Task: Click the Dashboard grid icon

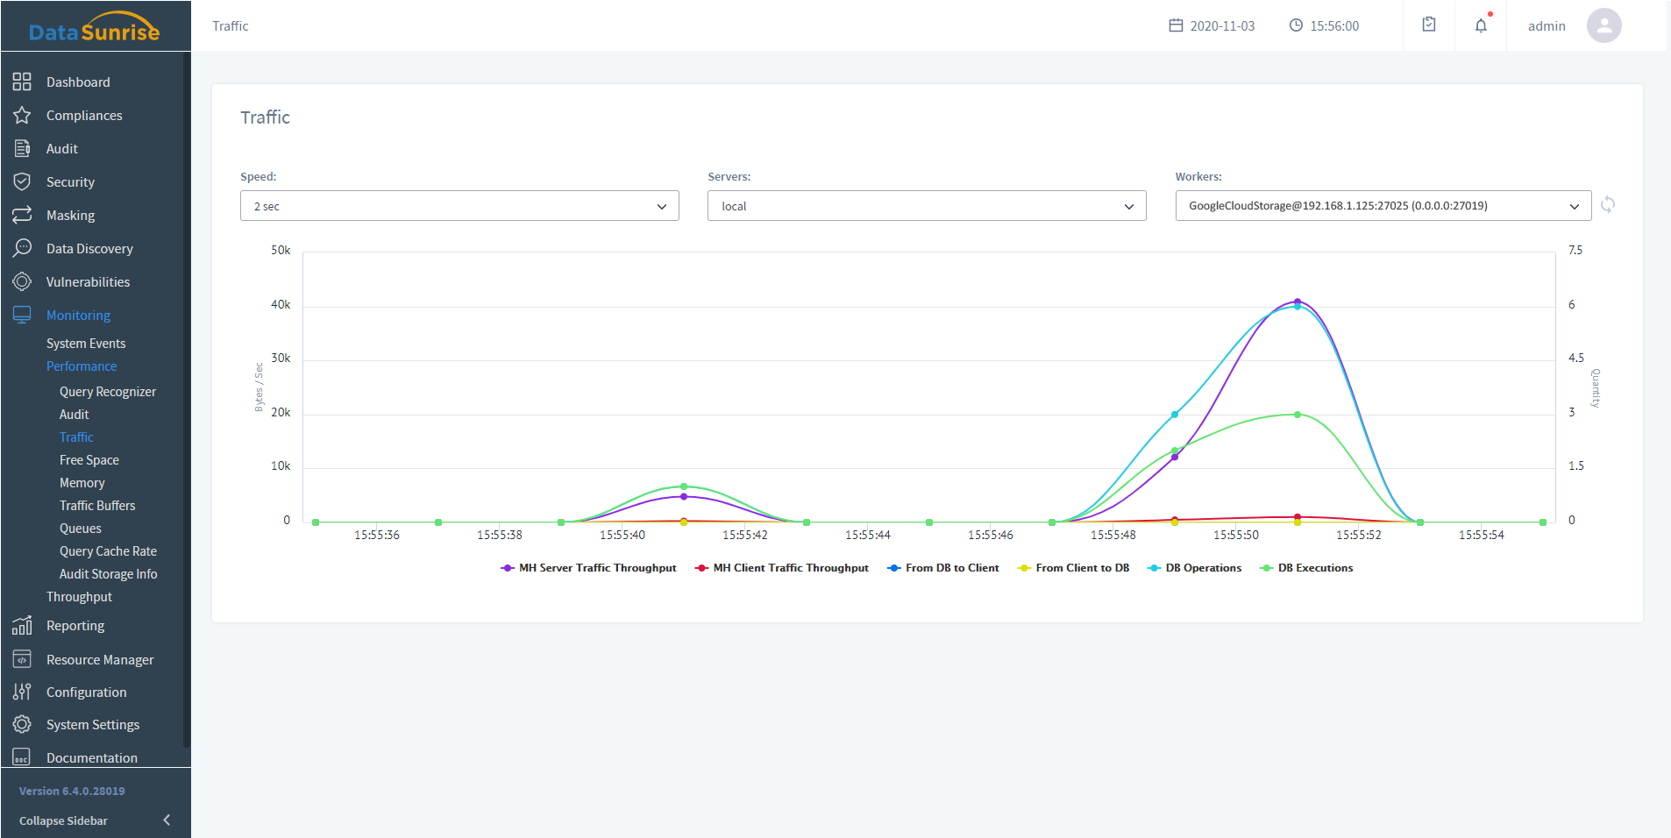Action: [22, 82]
